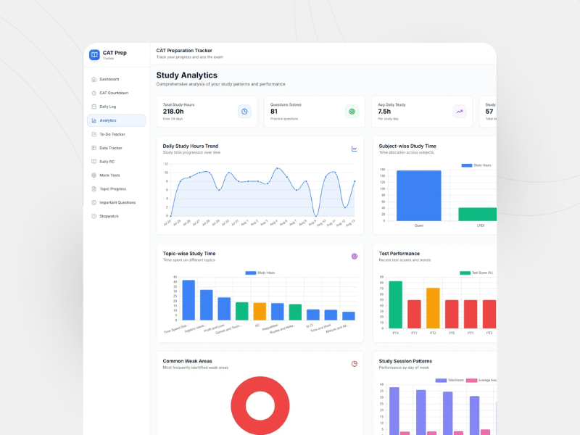Open the Dashboard page from the sidebar
Screen dimensions: 580x435
[x=109, y=79]
